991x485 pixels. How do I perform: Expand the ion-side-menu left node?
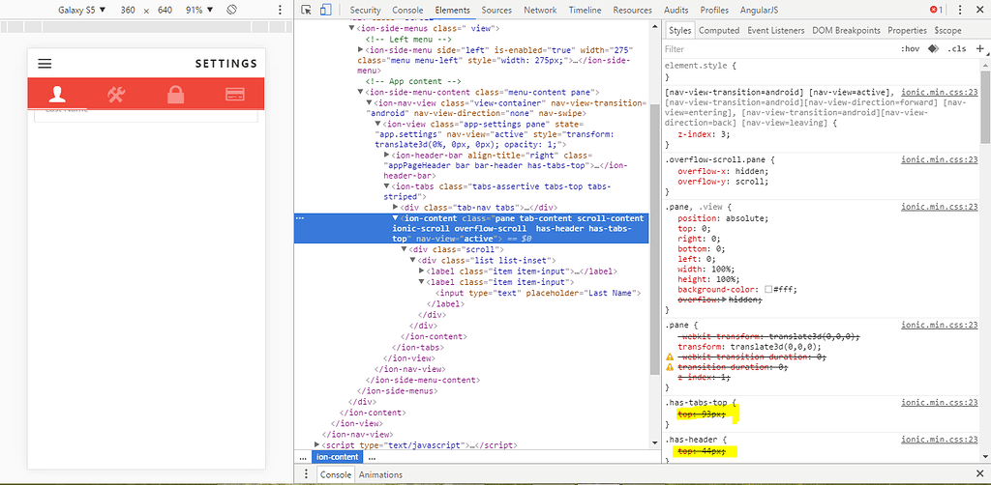[361, 50]
